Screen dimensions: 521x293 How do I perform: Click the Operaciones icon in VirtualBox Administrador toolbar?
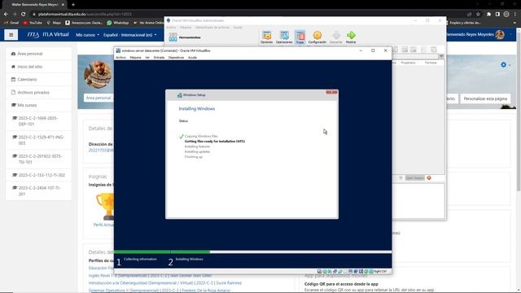point(284,37)
